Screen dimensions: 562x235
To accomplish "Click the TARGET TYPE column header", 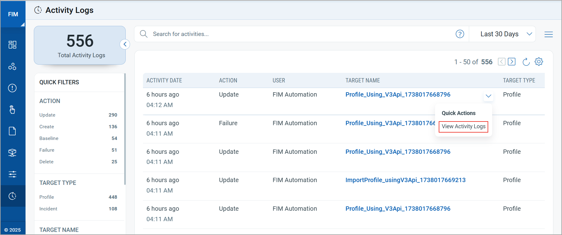I will pyautogui.click(x=519, y=80).
